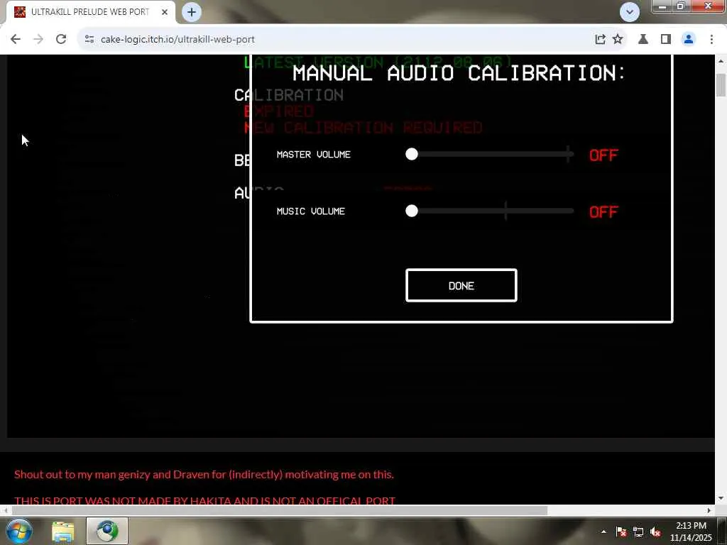Click the muted speaker tray icon

tap(655, 532)
